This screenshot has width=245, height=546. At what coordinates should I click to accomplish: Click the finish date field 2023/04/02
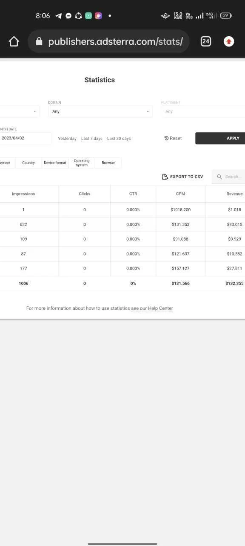pos(26,138)
